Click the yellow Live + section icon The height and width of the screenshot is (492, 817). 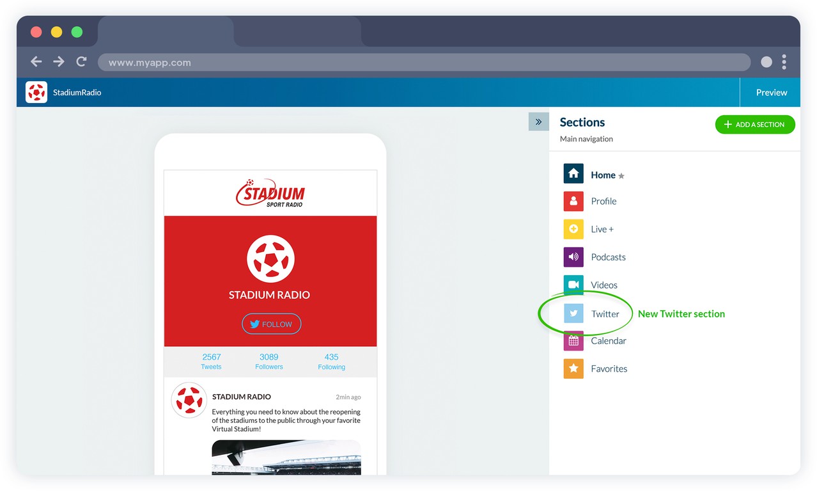(573, 229)
